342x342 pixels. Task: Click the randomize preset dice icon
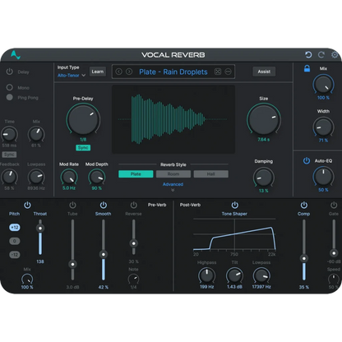click(218, 72)
